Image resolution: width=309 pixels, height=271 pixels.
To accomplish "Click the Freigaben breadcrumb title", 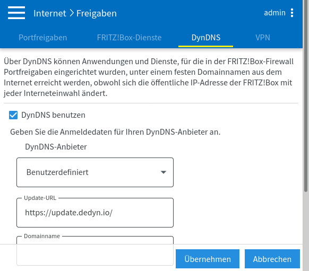I will (97, 13).
